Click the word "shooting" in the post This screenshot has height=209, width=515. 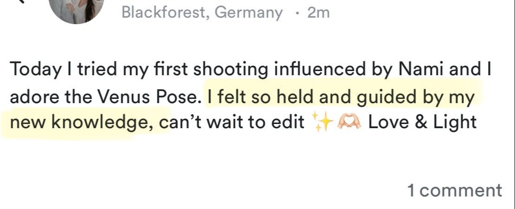[230, 71]
